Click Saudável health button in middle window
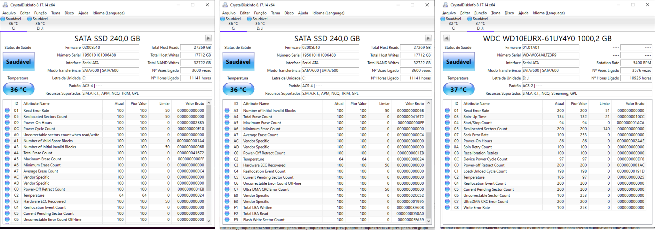The height and width of the screenshot is (230, 655). (x=238, y=62)
